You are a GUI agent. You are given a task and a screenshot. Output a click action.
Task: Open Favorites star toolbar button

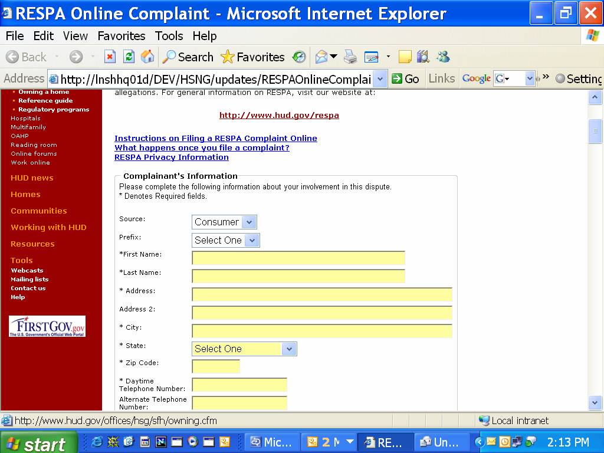(x=252, y=57)
